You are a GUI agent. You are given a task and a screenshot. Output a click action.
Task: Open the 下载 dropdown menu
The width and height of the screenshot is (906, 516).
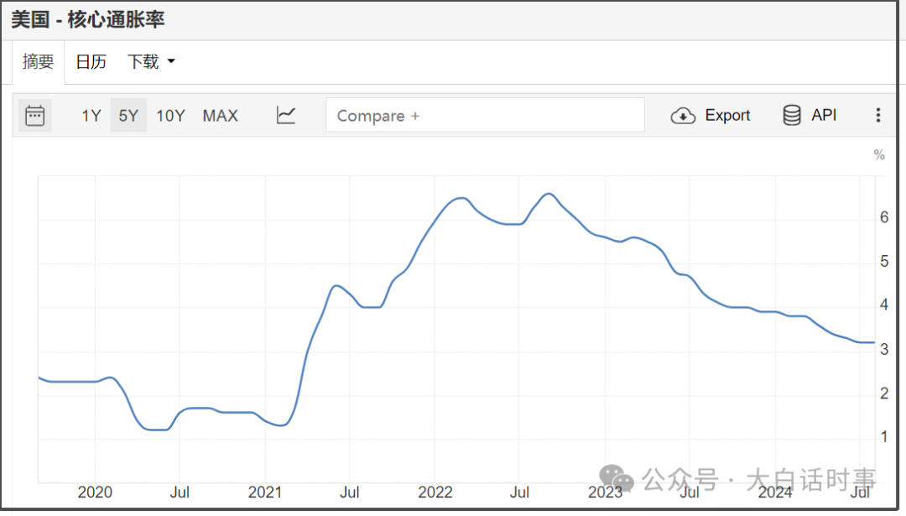[x=151, y=61]
